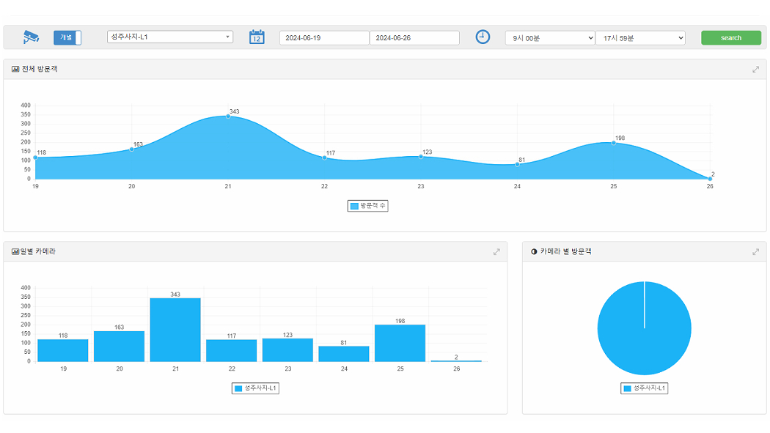The height and width of the screenshot is (433, 770).
Task: Click the CCTV camera icon
Action: pos(31,37)
